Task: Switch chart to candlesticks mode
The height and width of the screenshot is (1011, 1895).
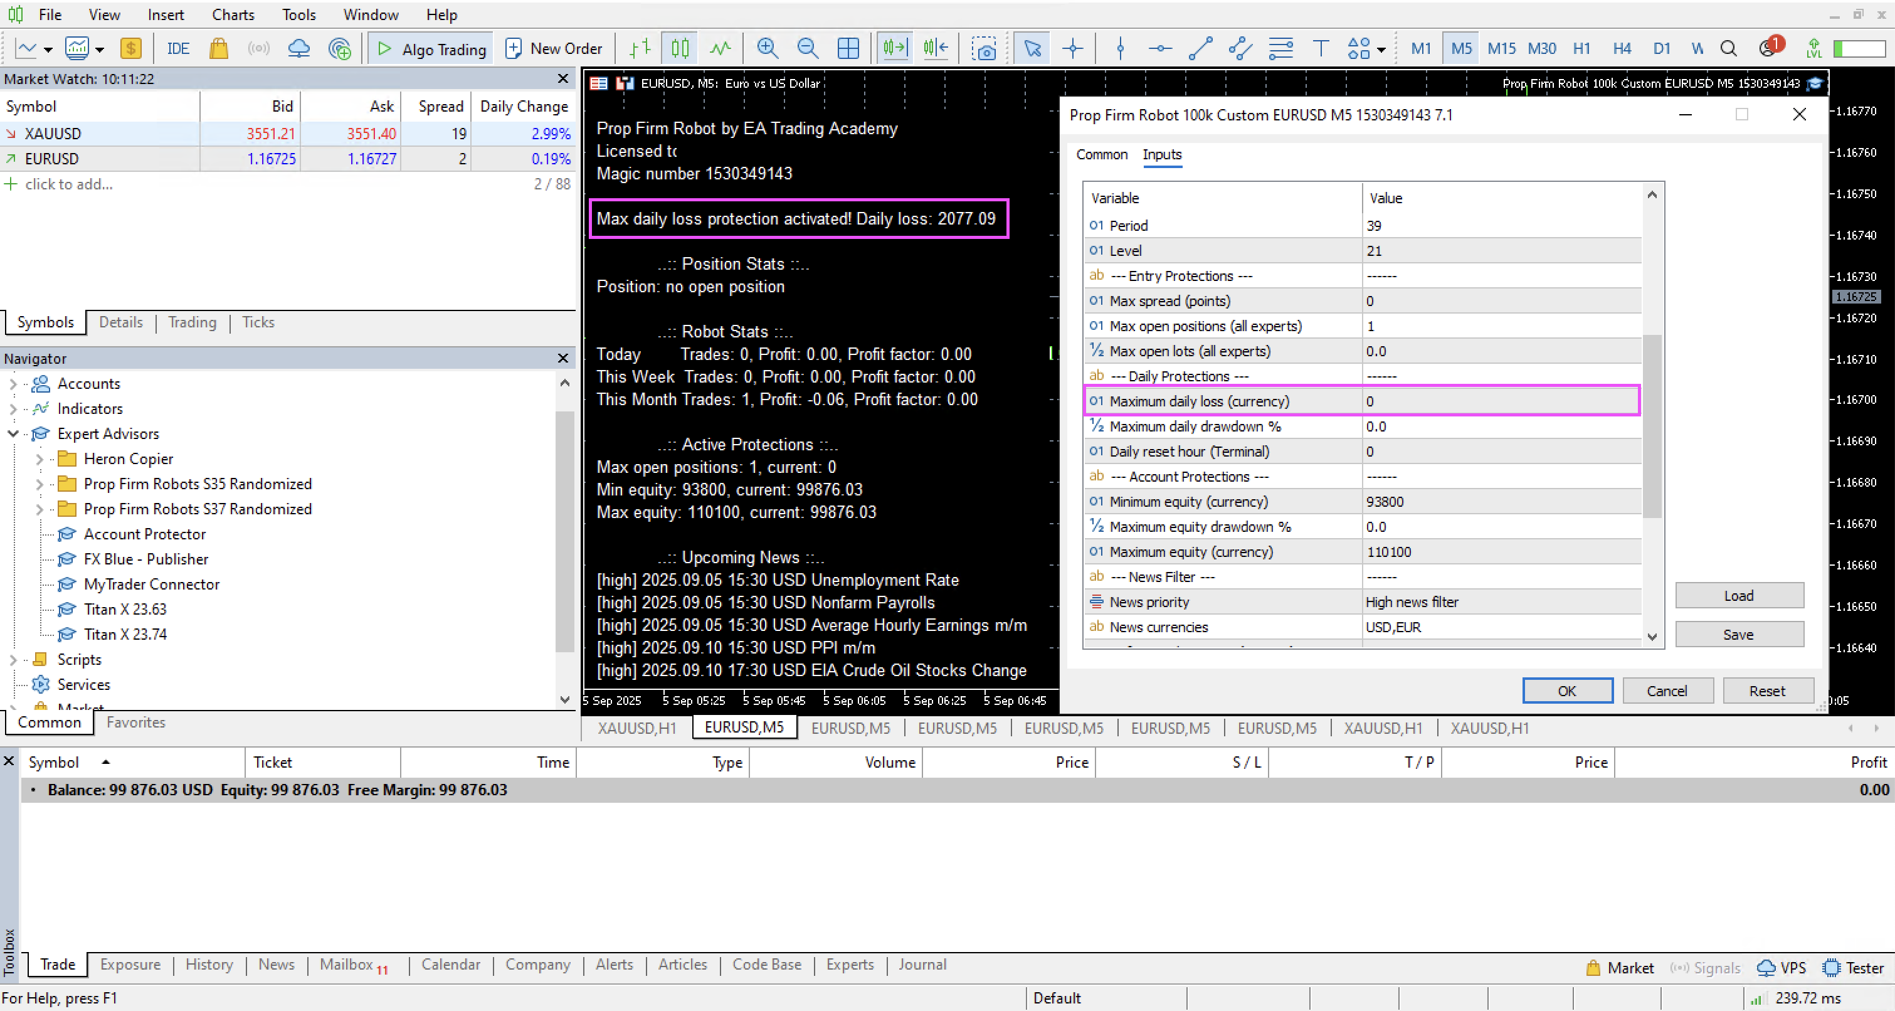Action: 680,48
